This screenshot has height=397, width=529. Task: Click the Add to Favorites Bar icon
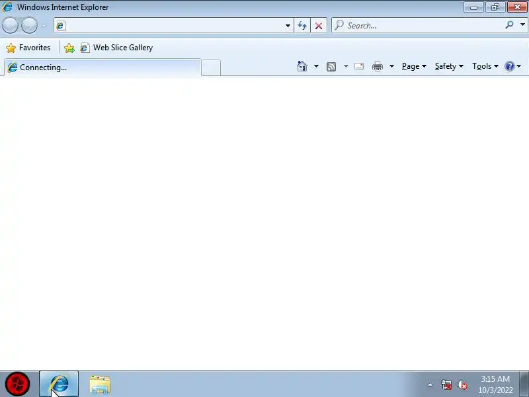(69, 48)
